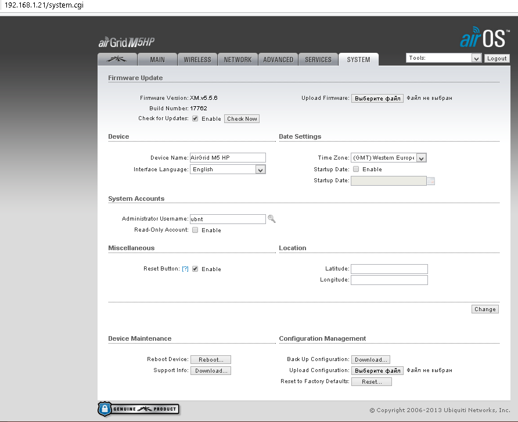Switch to the SERVICES tab

318,59
